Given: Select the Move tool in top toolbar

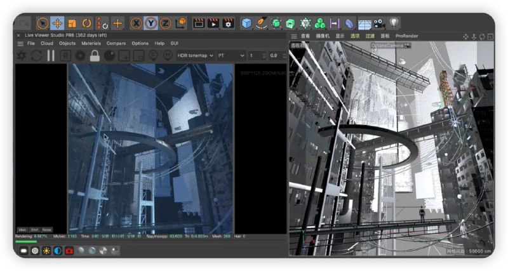Looking at the screenshot, I should click(57, 23).
